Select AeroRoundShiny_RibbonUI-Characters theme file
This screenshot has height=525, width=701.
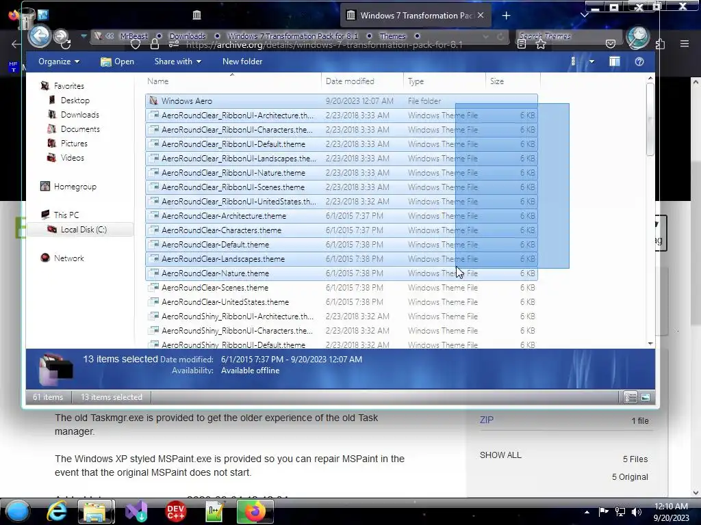pos(341,330)
